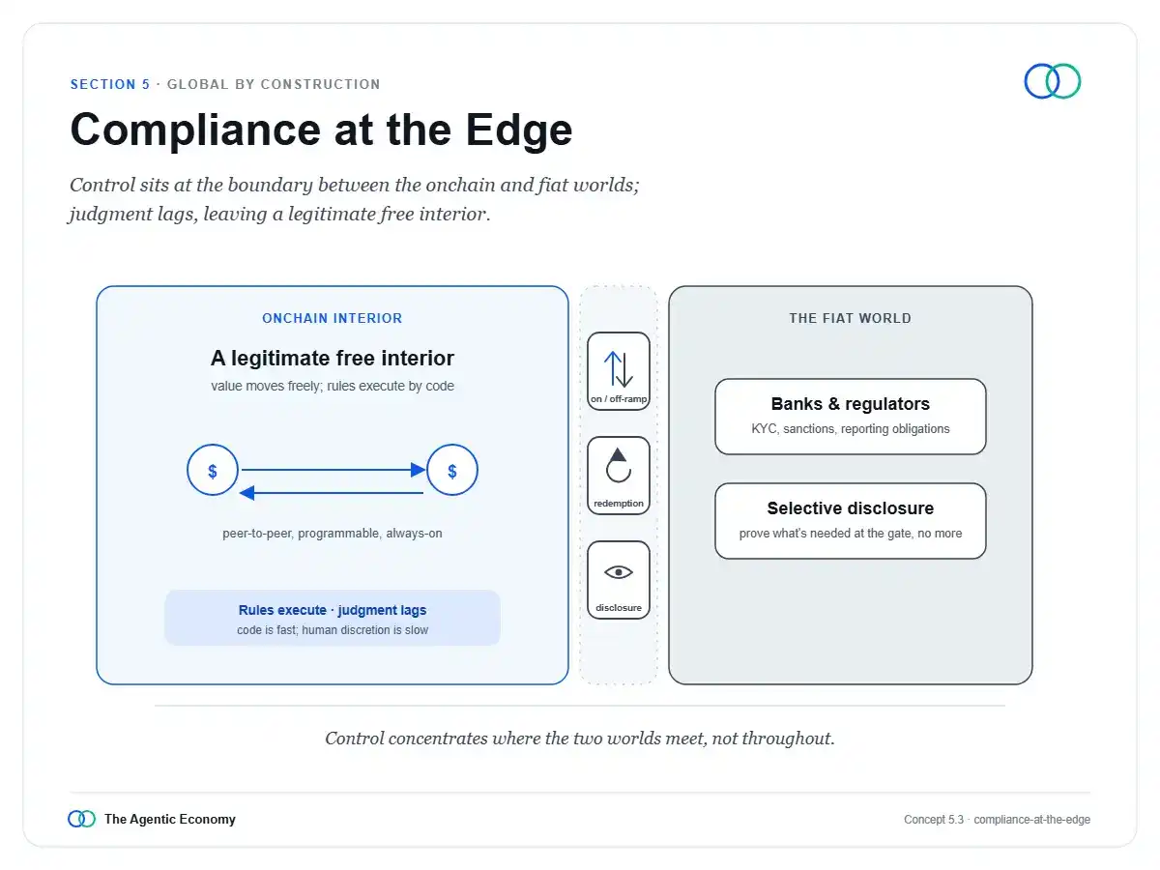
Task: Click the right-pointing blue transfer arrow
Action: pyautogui.click(x=333, y=470)
